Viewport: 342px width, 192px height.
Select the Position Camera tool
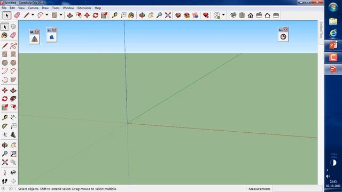5,172
